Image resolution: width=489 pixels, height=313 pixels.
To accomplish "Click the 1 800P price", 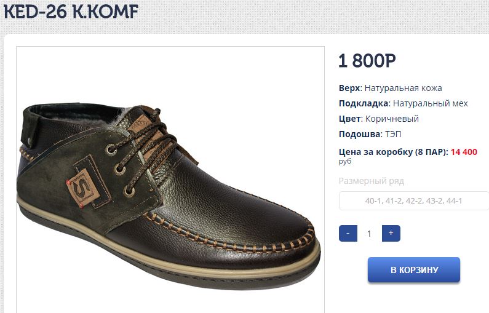I will [367, 61].
